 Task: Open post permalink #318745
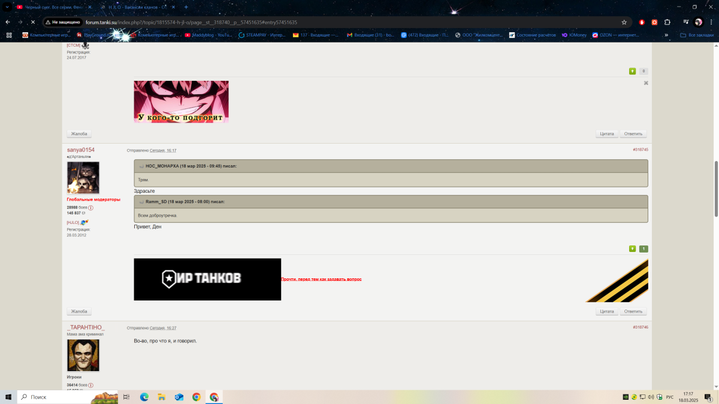(x=641, y=150)
